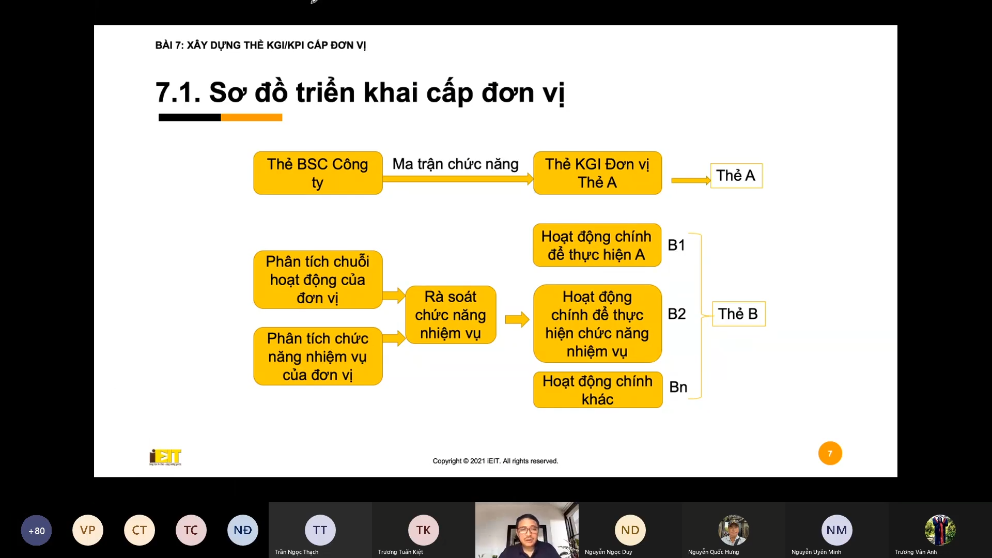Click the CT participant avatar icon
Image resolution: width=992 pixels, height=558 pixels.
[x=139, y=530]
